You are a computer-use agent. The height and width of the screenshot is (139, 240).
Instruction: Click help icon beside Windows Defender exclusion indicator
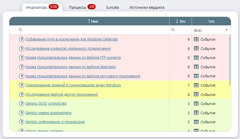(21, 39)
